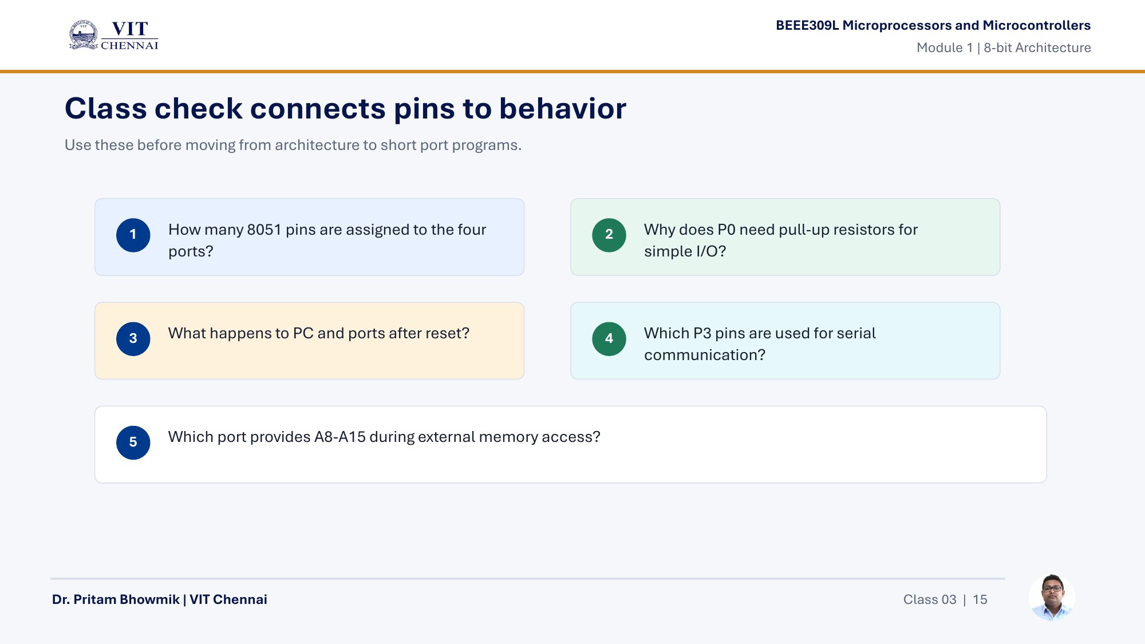Screen dimensions: 1145x644
Task: Select the green number 2 badge
Action: click(609, 235)
